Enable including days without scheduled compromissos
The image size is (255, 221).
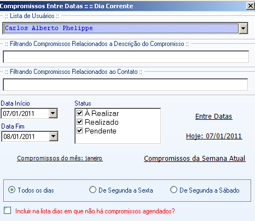click(x=8, y=211)
